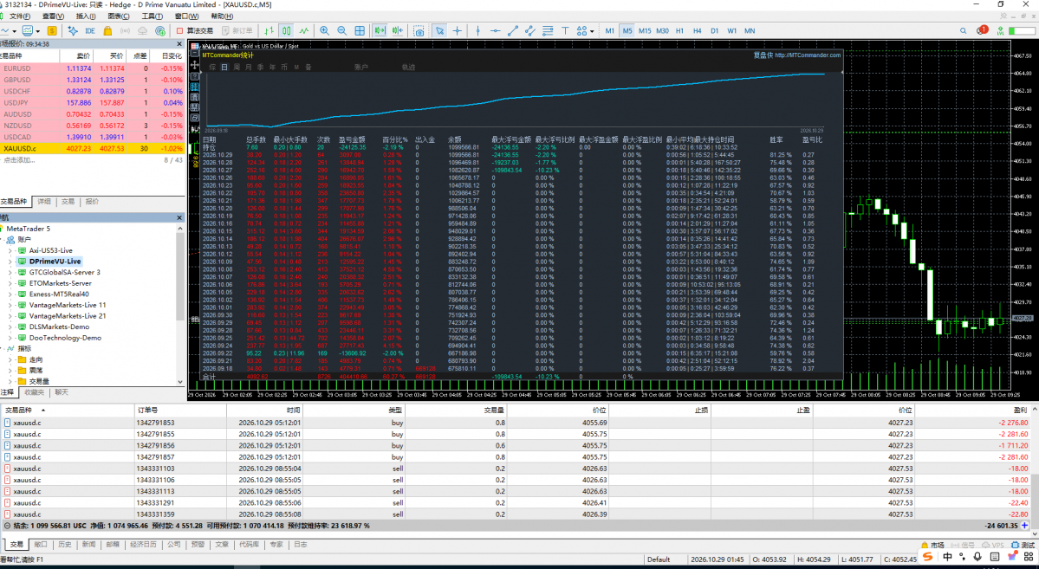Expand the DPrimeVU-Live account node
Image resolution: width=1039 pixels, height=569 pixels.
[x=10, y=262]
